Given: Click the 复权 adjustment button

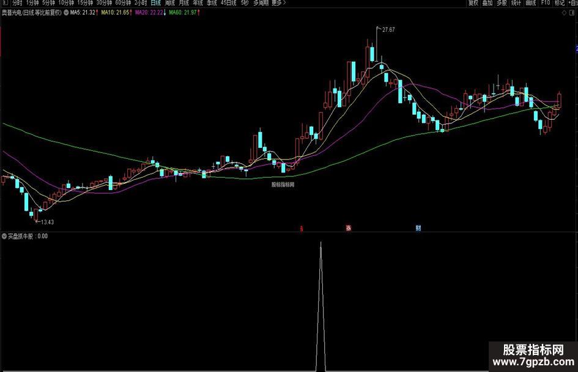Looking at the screenshot, I should (473, 2).
